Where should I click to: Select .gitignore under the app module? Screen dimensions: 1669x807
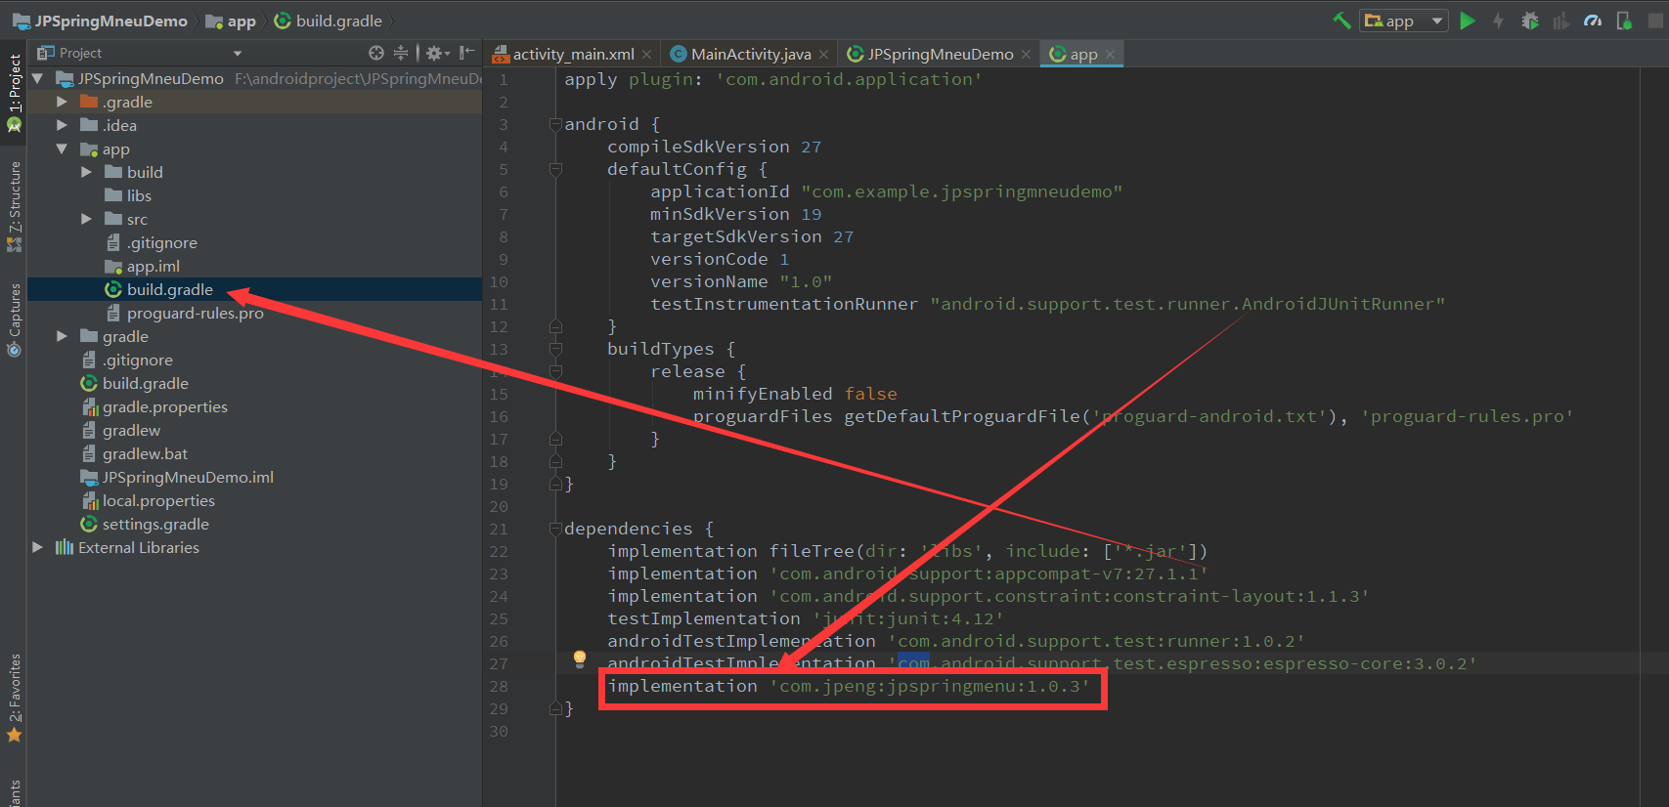tap(151, 242)
